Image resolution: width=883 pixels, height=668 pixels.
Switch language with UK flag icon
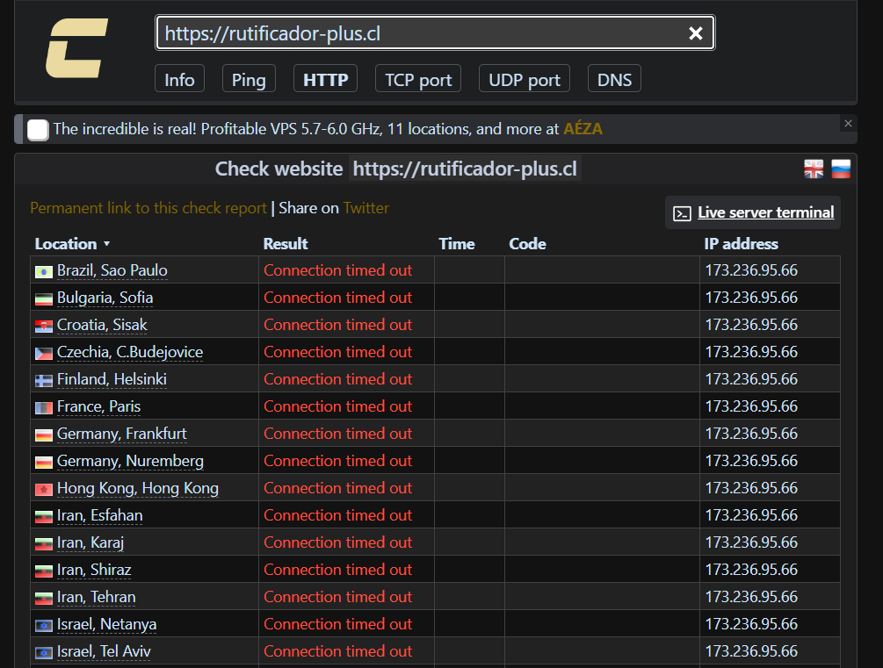pyautogui.click(x=814, y=169)
